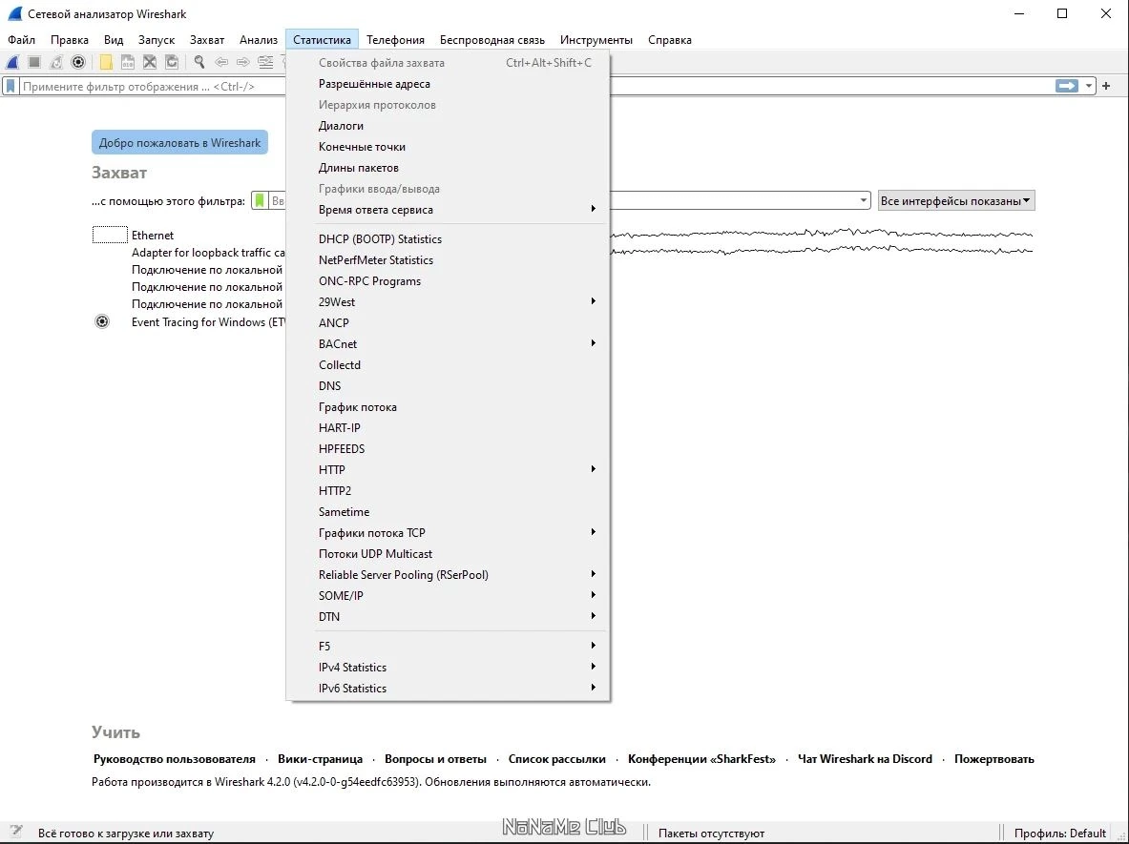Add a filter button with plus icon

[1106, 86]
